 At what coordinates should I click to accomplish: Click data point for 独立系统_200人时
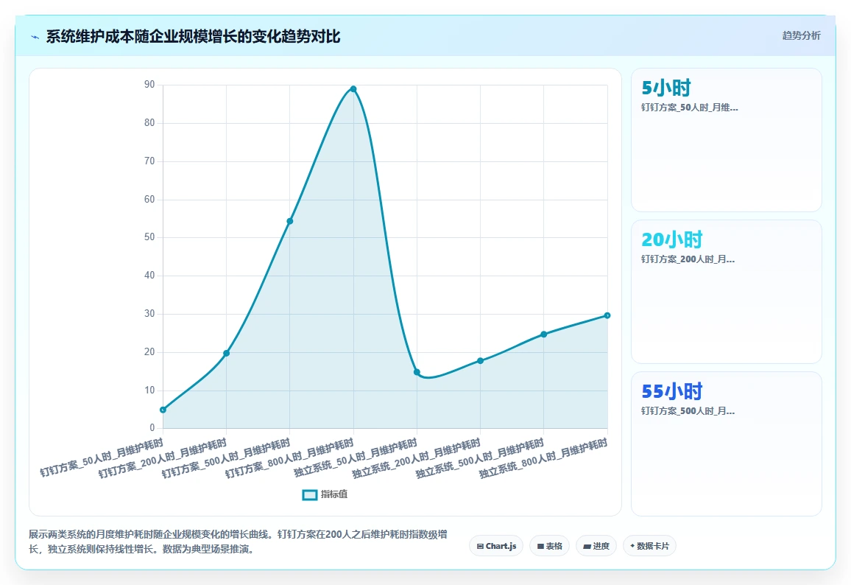pos(480,361)
